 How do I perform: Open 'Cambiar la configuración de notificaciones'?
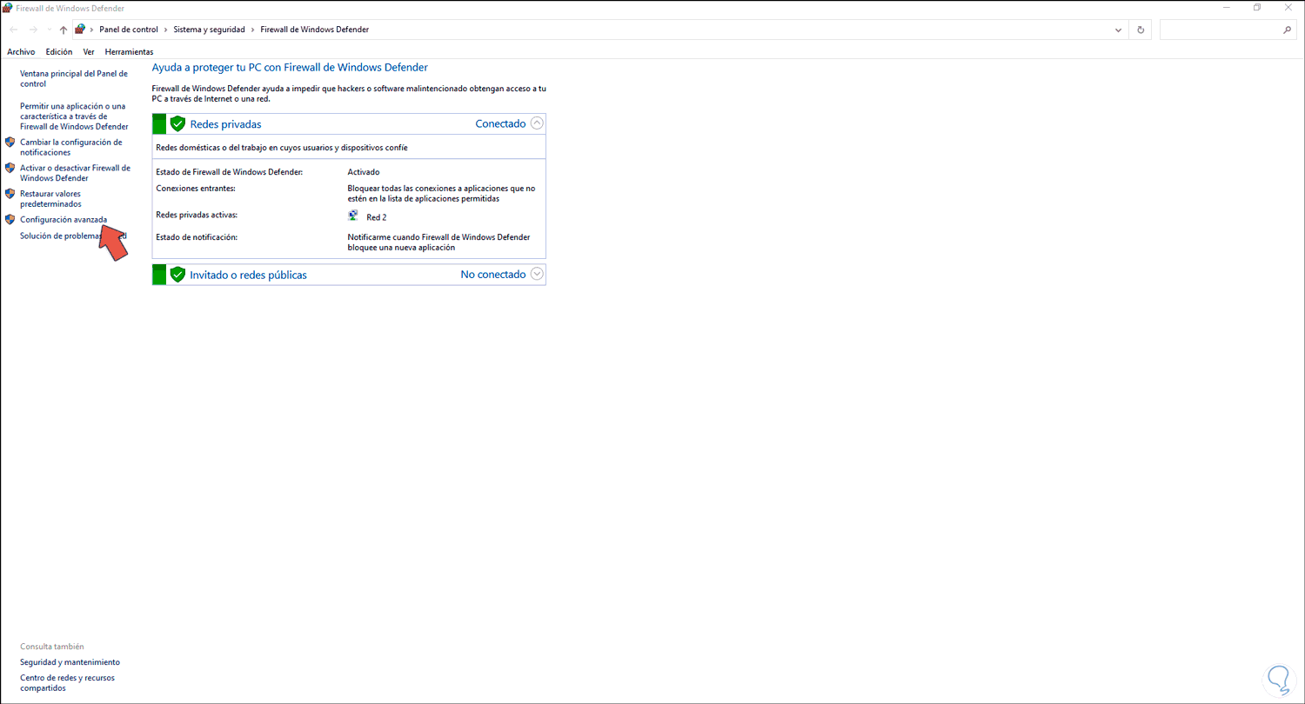[71, 147]
